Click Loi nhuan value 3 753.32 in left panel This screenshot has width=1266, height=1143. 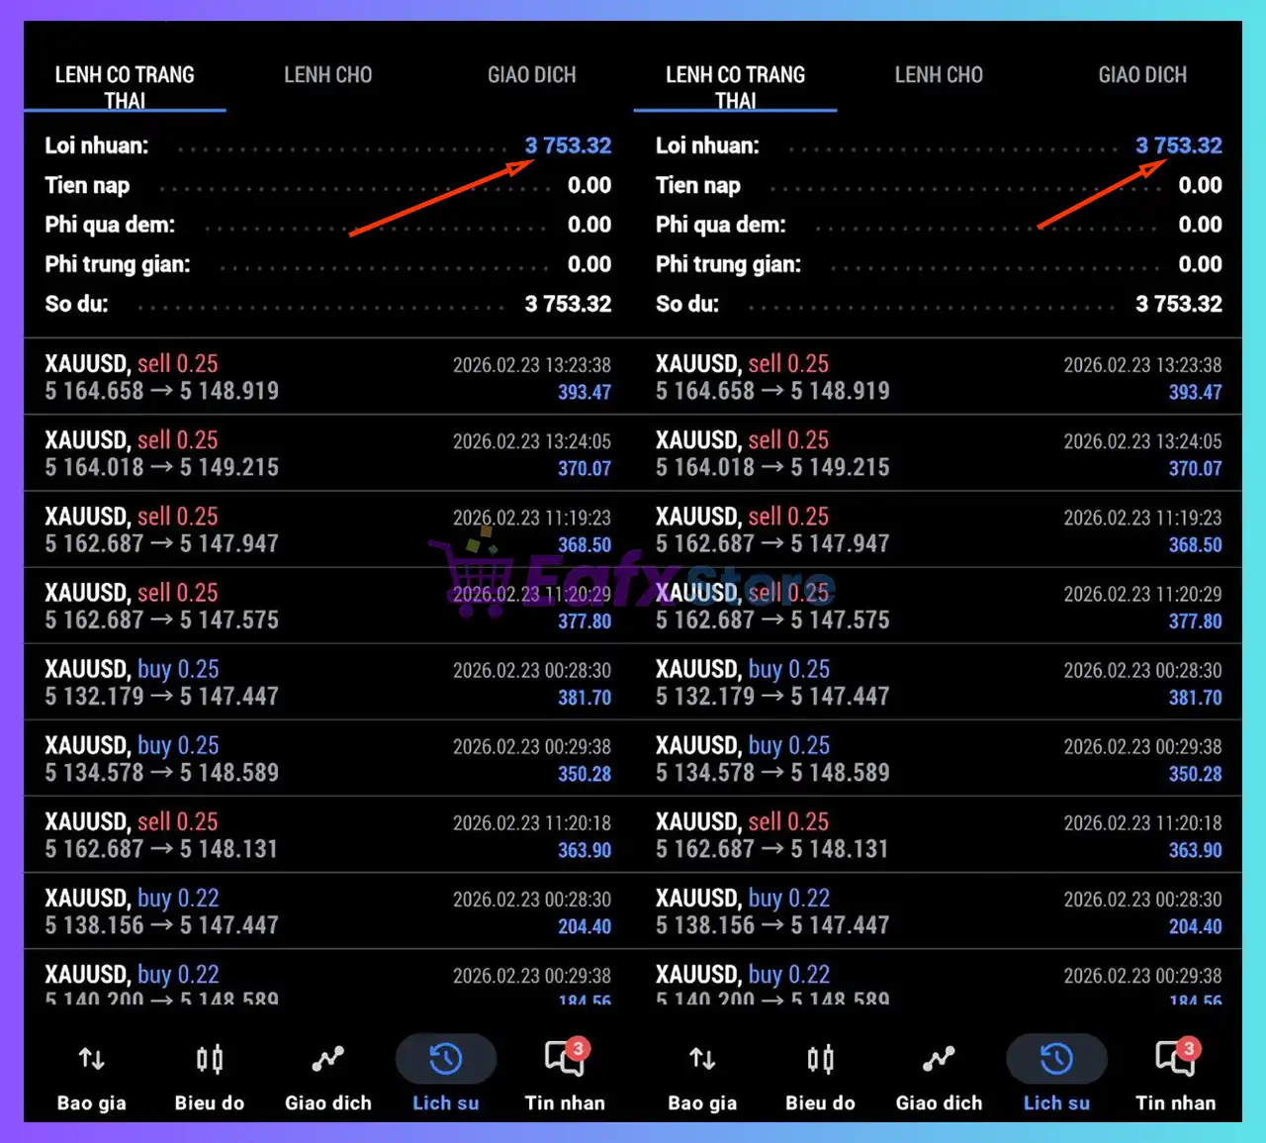568,145
